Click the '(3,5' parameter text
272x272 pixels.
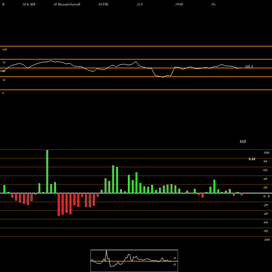coord(140,4)
